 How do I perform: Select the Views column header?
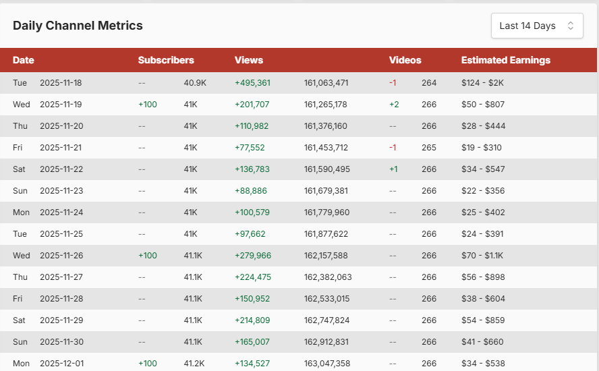click(249, 60)
